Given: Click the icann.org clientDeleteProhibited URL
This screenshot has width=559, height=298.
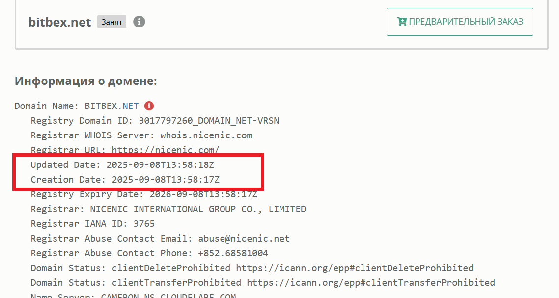Looking at the screenshot, I should pyautogui.click(x=355, y=268).
